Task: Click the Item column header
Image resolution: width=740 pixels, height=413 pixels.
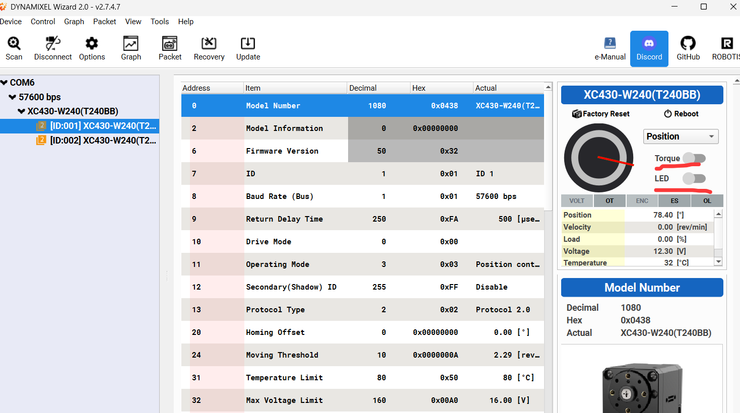Action: tap(295, 88)
